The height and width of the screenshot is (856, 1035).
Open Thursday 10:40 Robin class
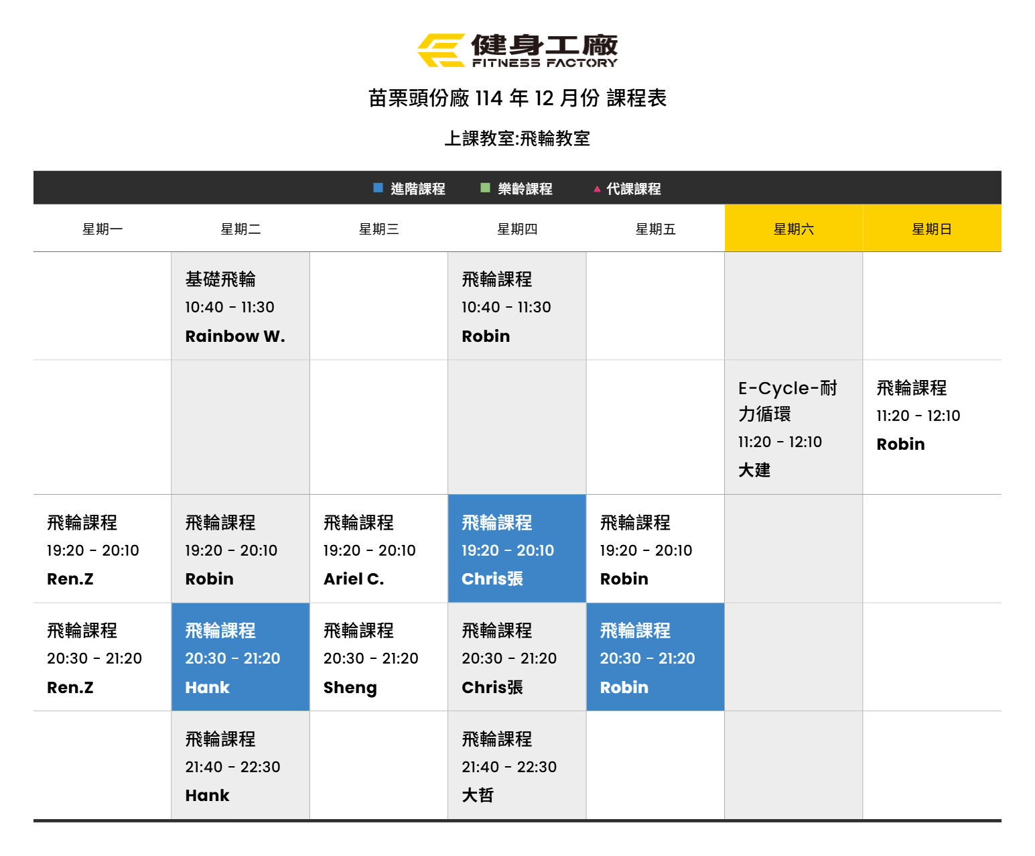[516, 307]
